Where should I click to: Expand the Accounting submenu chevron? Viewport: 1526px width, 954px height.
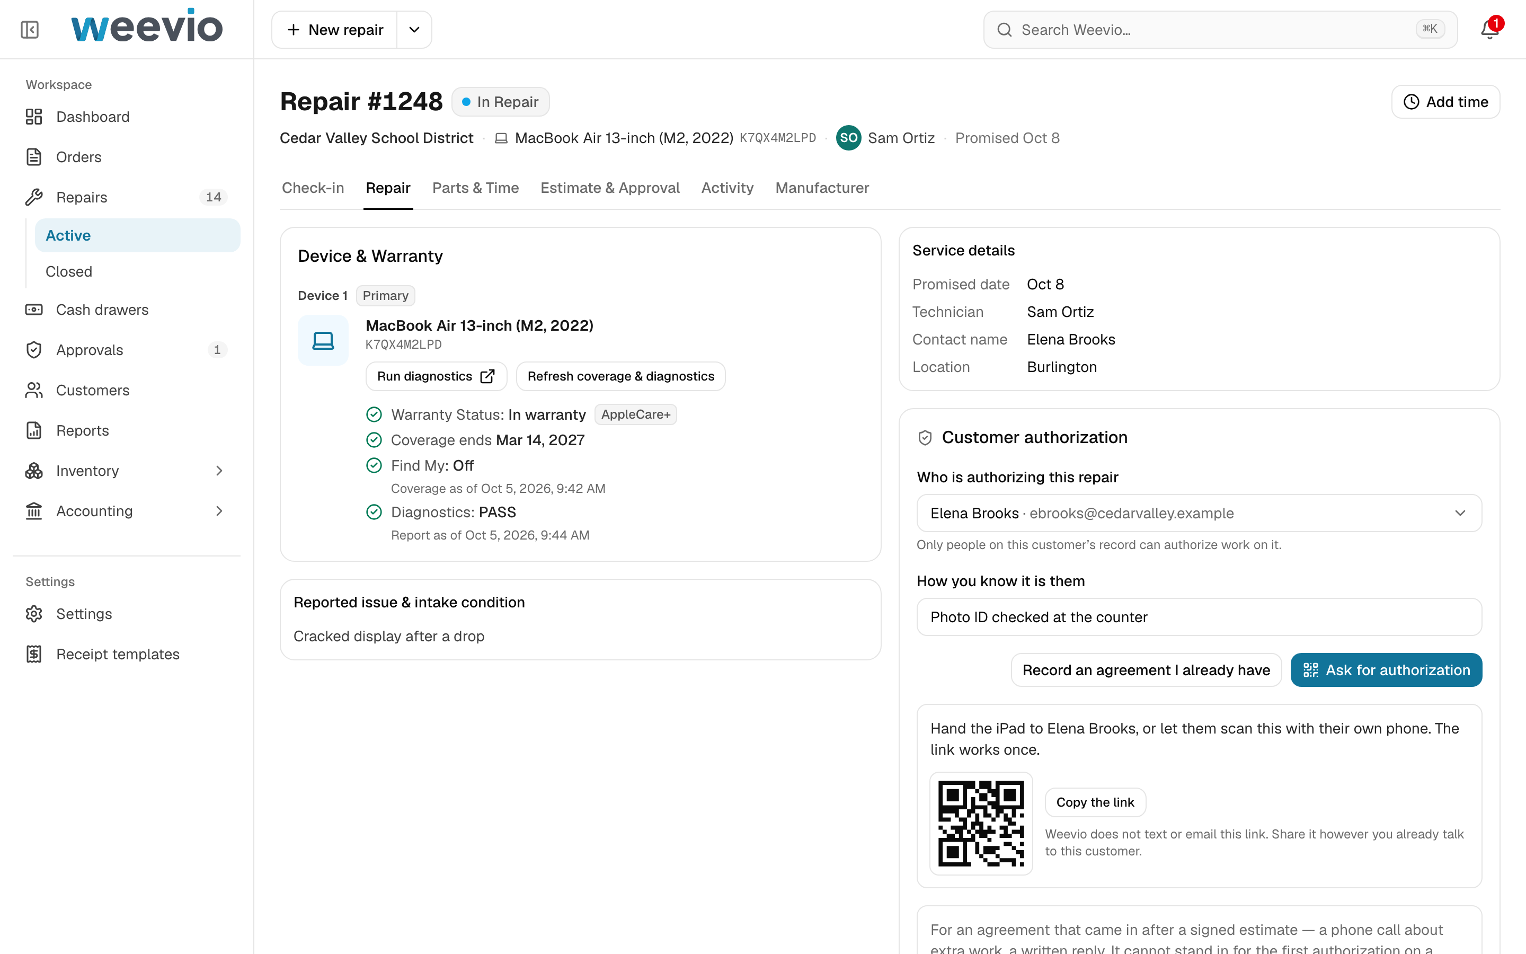coord(219,511)
